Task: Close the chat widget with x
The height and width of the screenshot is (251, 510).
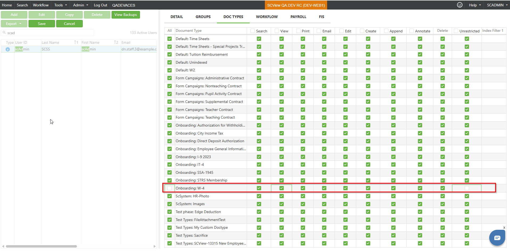Action: click(x=504, y=227)
